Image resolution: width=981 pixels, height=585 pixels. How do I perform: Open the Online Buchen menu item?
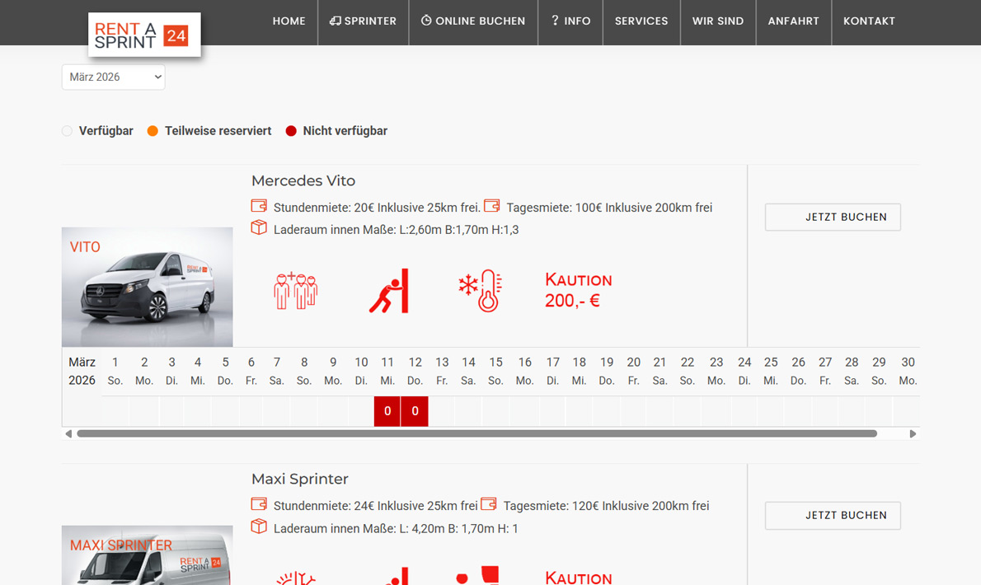[472, 21]
